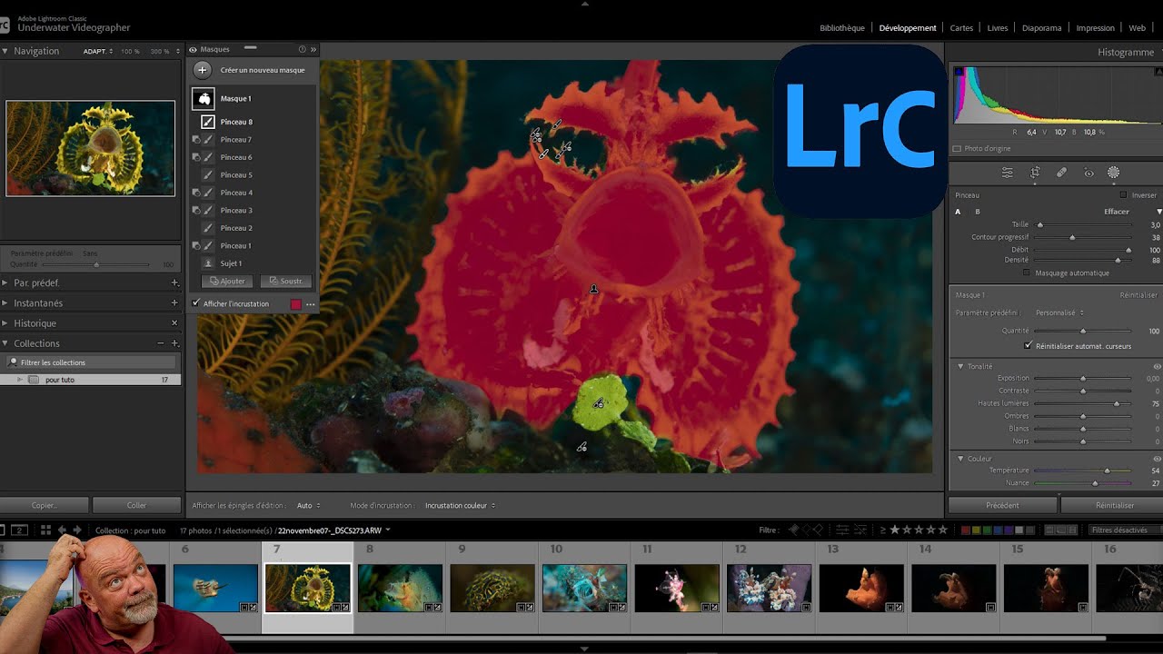
Task: Select the Pinceau 1 brush icon
Action: (x=208, y=245)
